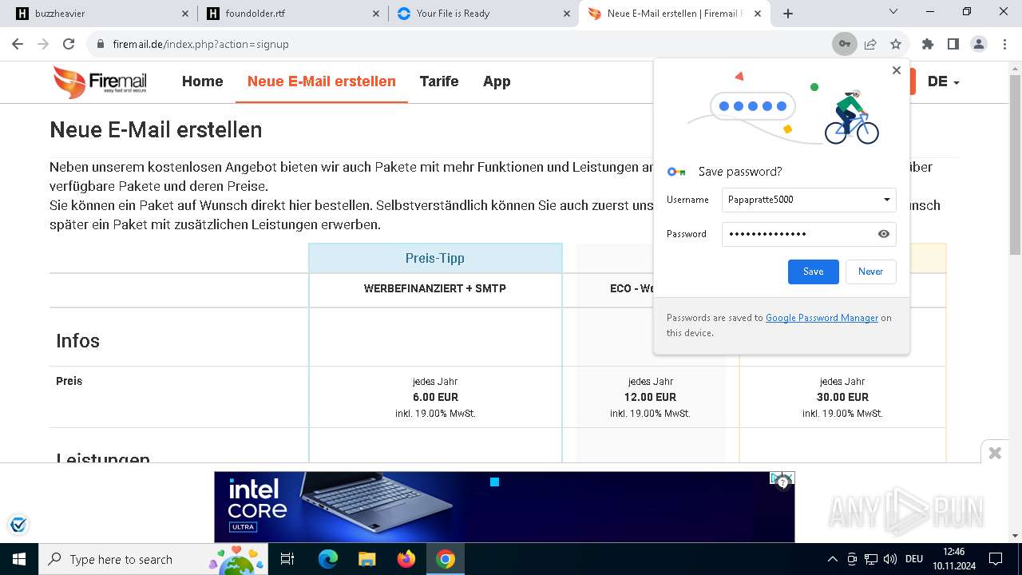Viewport: 1022px width, 575px height.
Task: Click the address bar URL
Action: [x=201, y=44]
